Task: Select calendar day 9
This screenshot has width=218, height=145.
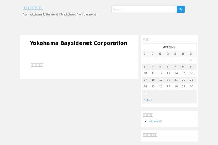Action: tap(191, 67)
